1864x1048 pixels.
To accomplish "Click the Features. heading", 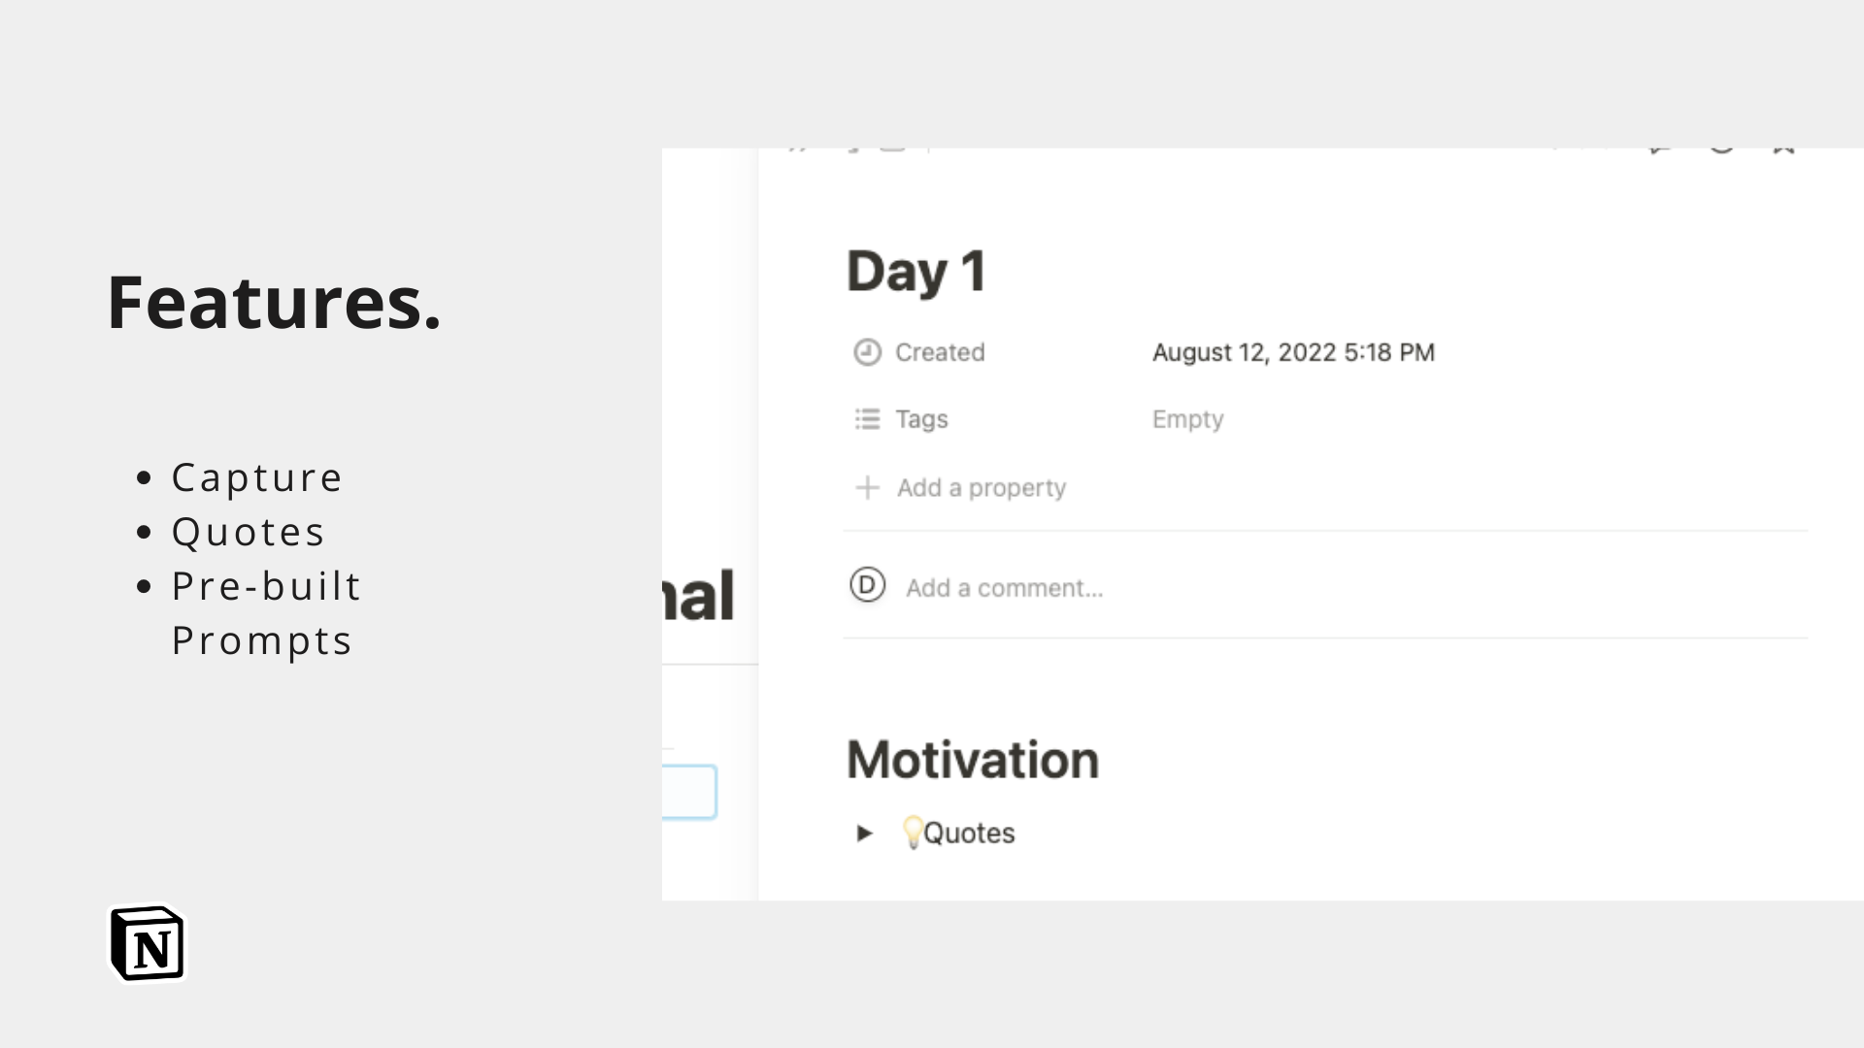I will tap(274, 303).
